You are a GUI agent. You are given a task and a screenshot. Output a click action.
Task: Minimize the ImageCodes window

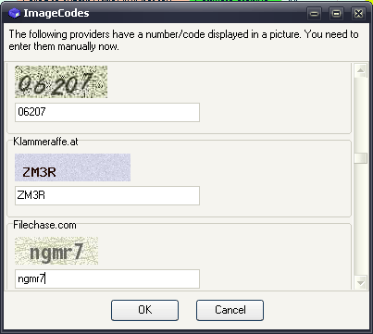[x=314, y=14]
